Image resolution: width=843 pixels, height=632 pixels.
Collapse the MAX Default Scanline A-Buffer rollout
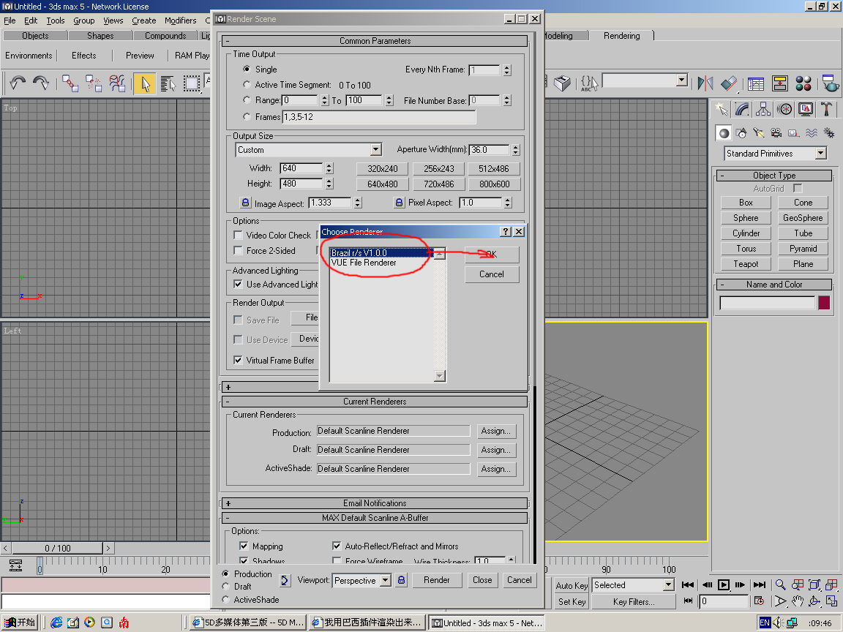[374, 518]
